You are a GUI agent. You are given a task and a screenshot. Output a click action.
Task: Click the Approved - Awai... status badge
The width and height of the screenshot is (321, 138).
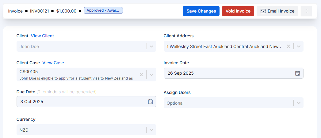[x=103, y=10]
